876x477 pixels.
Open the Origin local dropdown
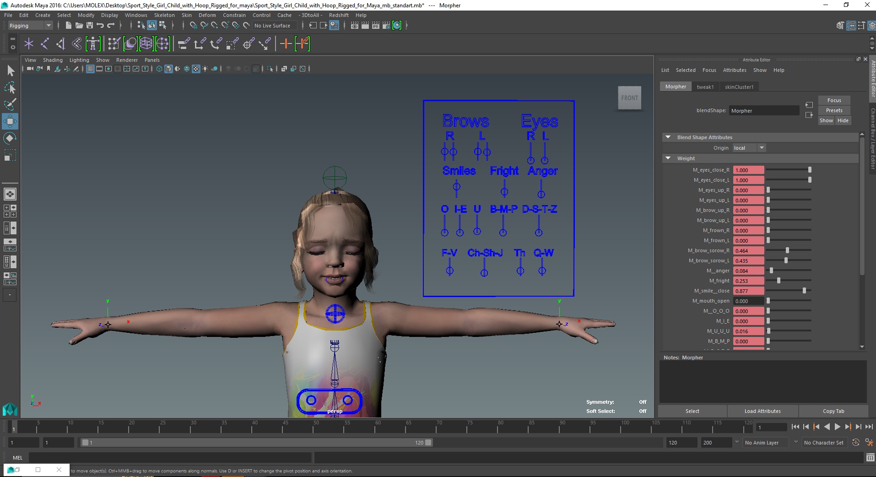[x=749, y=148]
